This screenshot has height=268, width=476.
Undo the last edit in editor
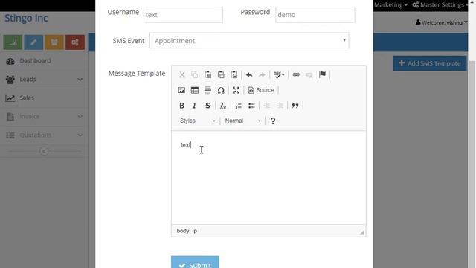coord(249,74)
